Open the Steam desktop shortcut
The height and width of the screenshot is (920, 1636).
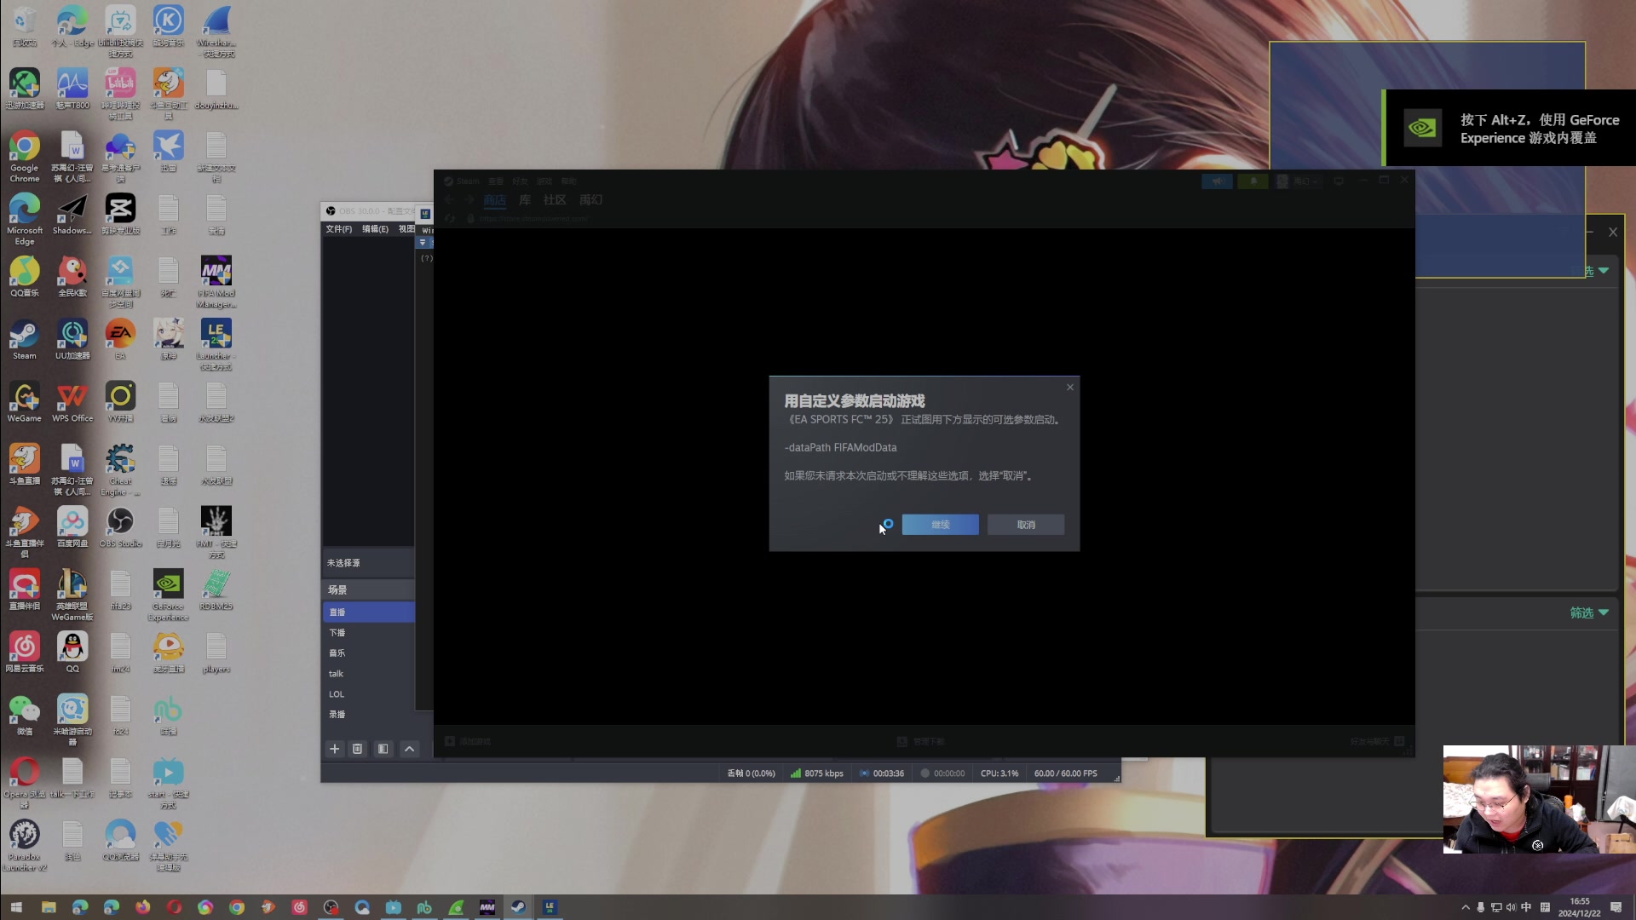click(x=24, y=339)
